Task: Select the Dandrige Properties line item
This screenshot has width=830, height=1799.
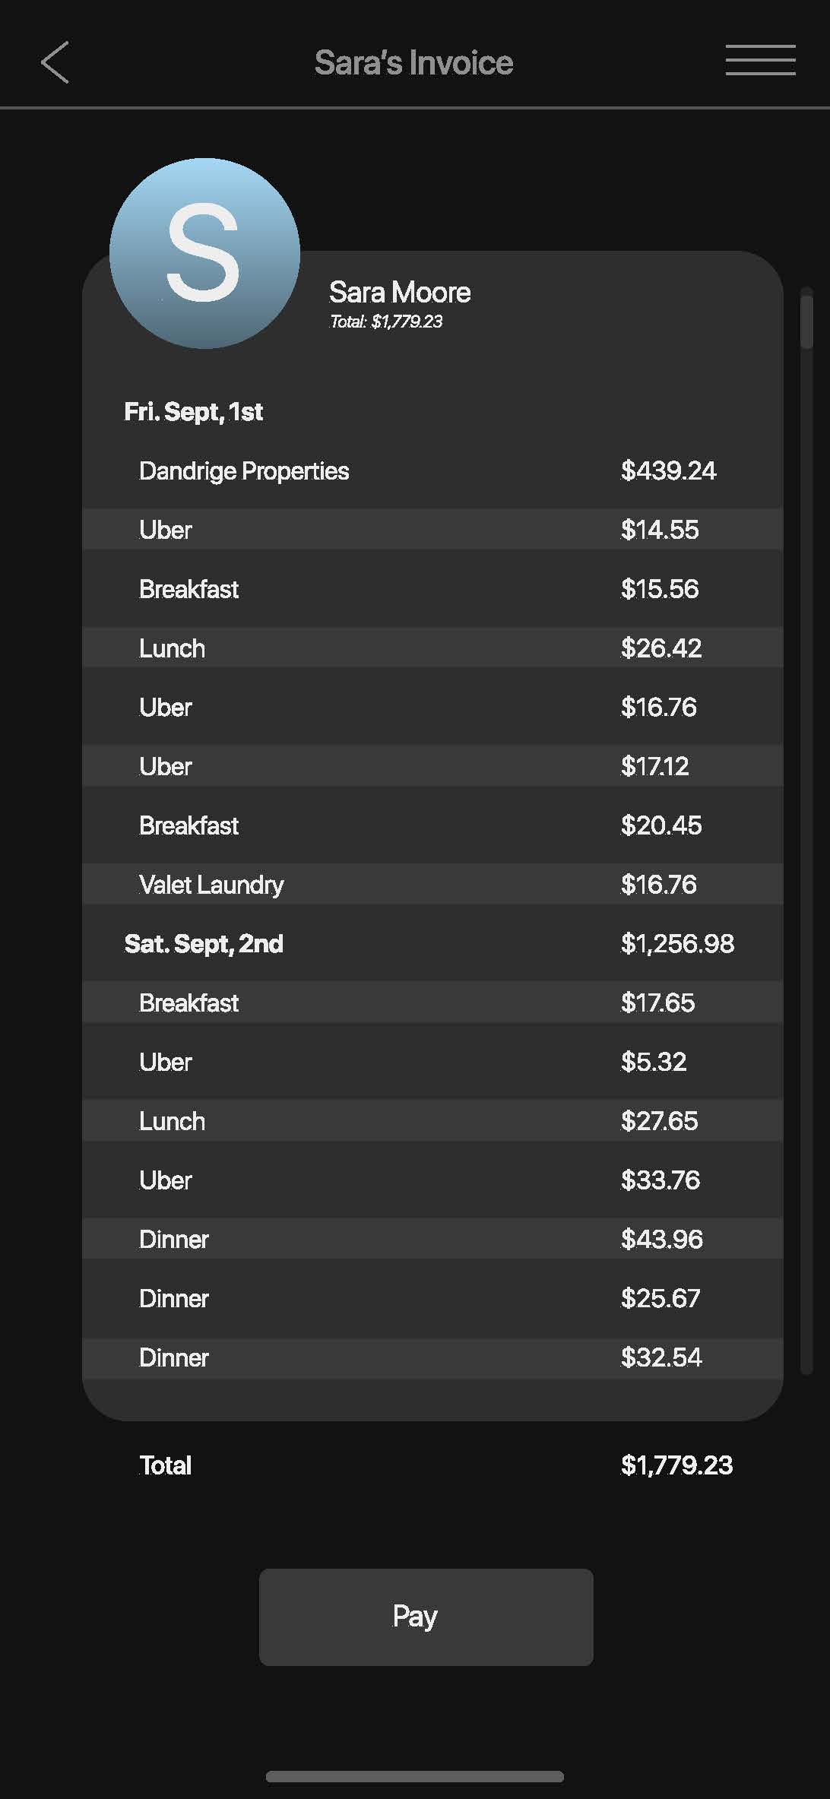Action: [x=432, y=471]
